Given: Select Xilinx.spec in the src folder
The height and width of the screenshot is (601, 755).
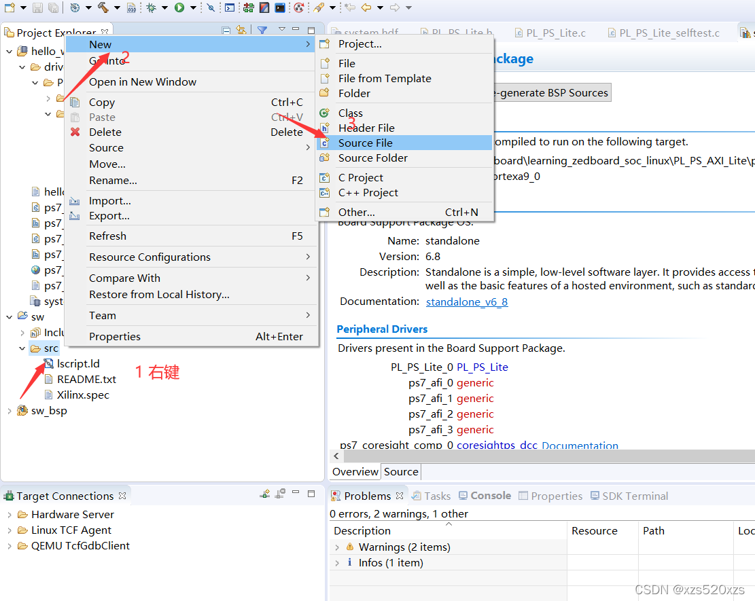Looking at the screenshot, I should coord(83,395).
